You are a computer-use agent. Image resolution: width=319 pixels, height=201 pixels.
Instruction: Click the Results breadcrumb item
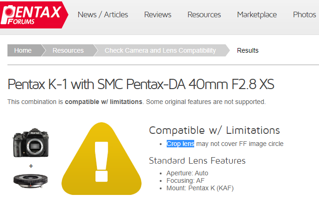[x=248, y=50]
